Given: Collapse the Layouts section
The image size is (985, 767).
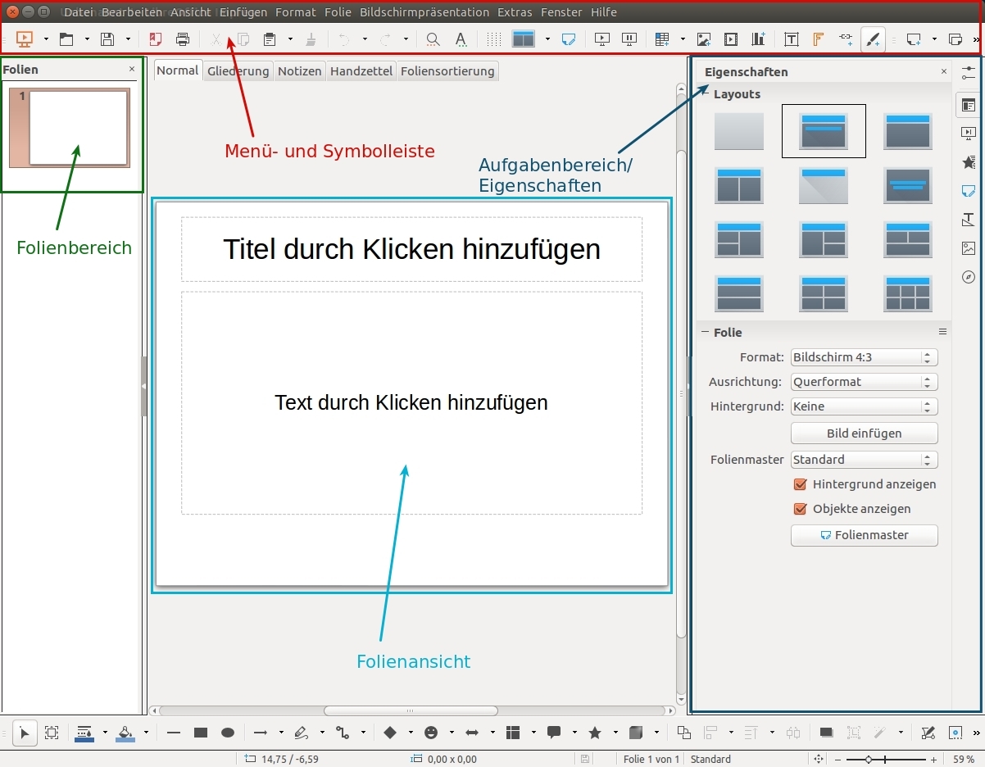Looking at the screenshot, I should click(705, 94).
